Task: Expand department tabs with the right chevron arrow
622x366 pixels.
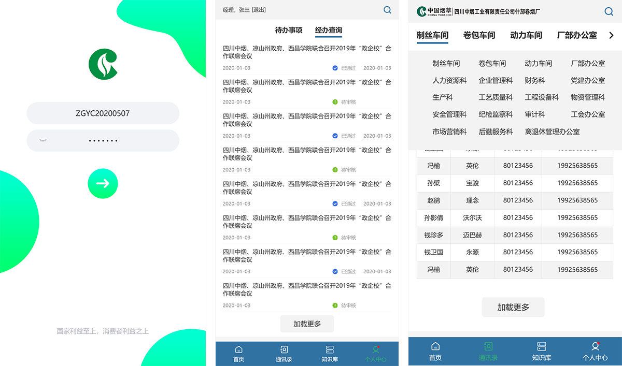Action: 611,35
